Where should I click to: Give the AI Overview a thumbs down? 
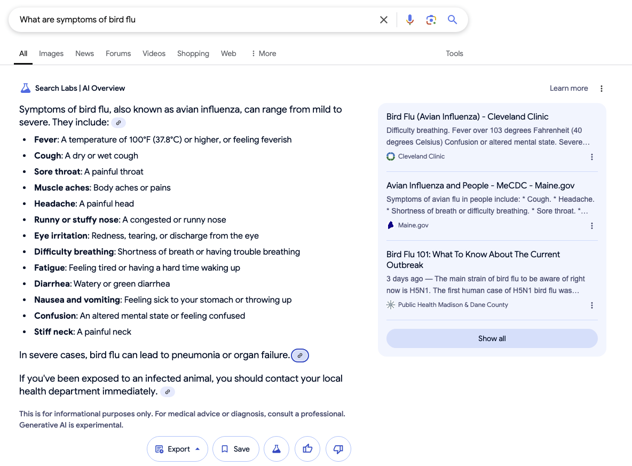pos(338,449)
